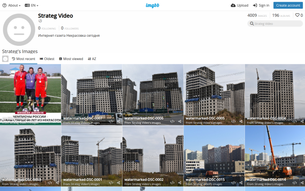Click small avatar icon beside tabs
The image size is (305, 191).
coord(5,59)
